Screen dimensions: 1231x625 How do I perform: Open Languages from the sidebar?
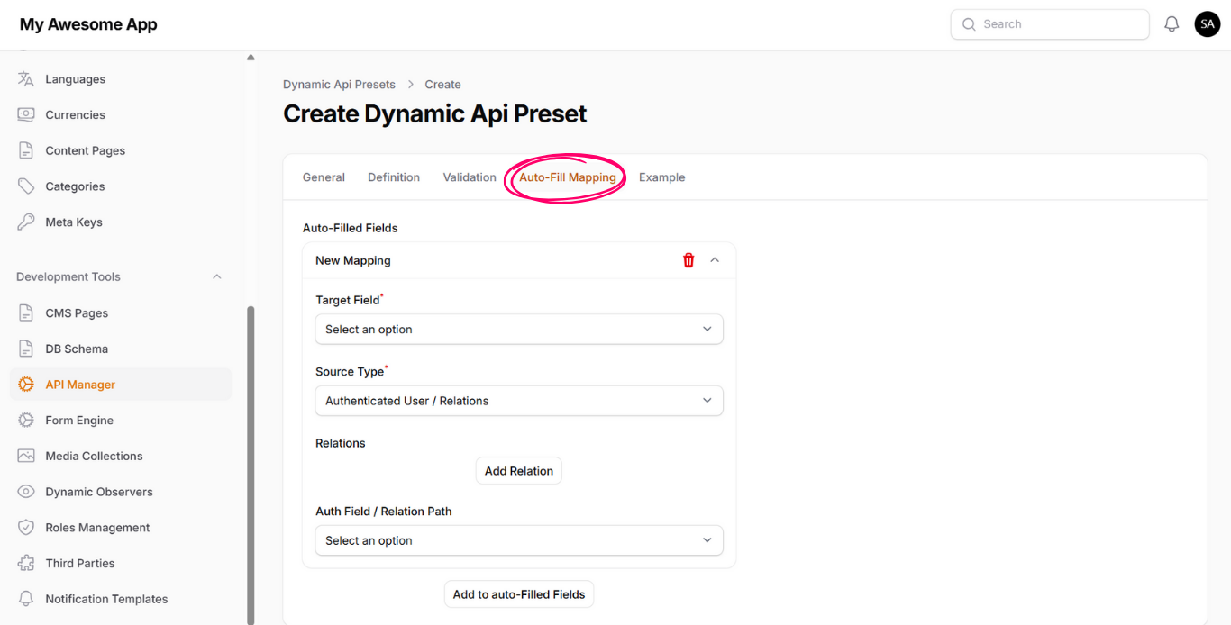click(75, 79)
